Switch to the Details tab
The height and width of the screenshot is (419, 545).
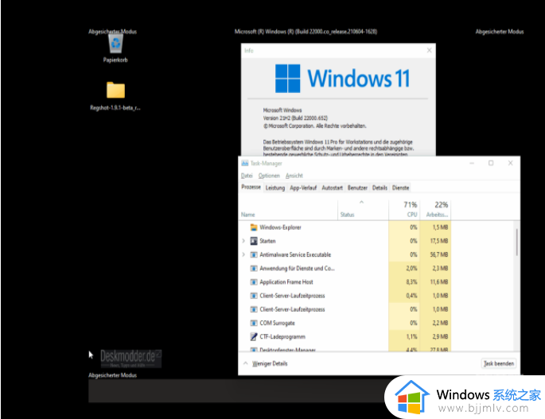tap(380, 188)
